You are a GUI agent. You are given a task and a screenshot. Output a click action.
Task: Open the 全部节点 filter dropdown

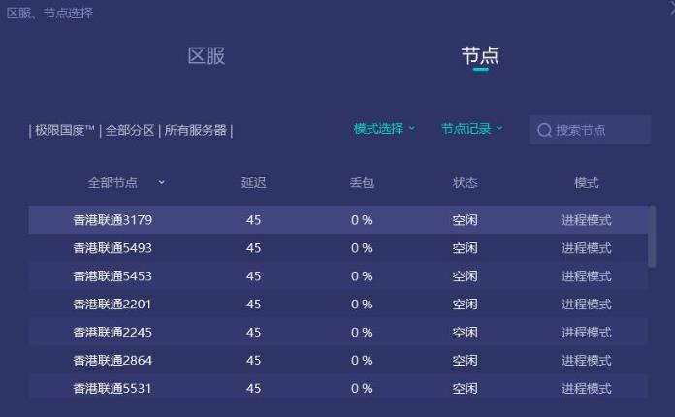pyautogui.click(x=126, y=182)
